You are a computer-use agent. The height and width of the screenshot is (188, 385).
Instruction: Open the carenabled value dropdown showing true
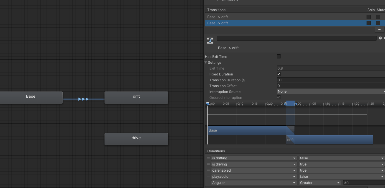coord(341,170)
